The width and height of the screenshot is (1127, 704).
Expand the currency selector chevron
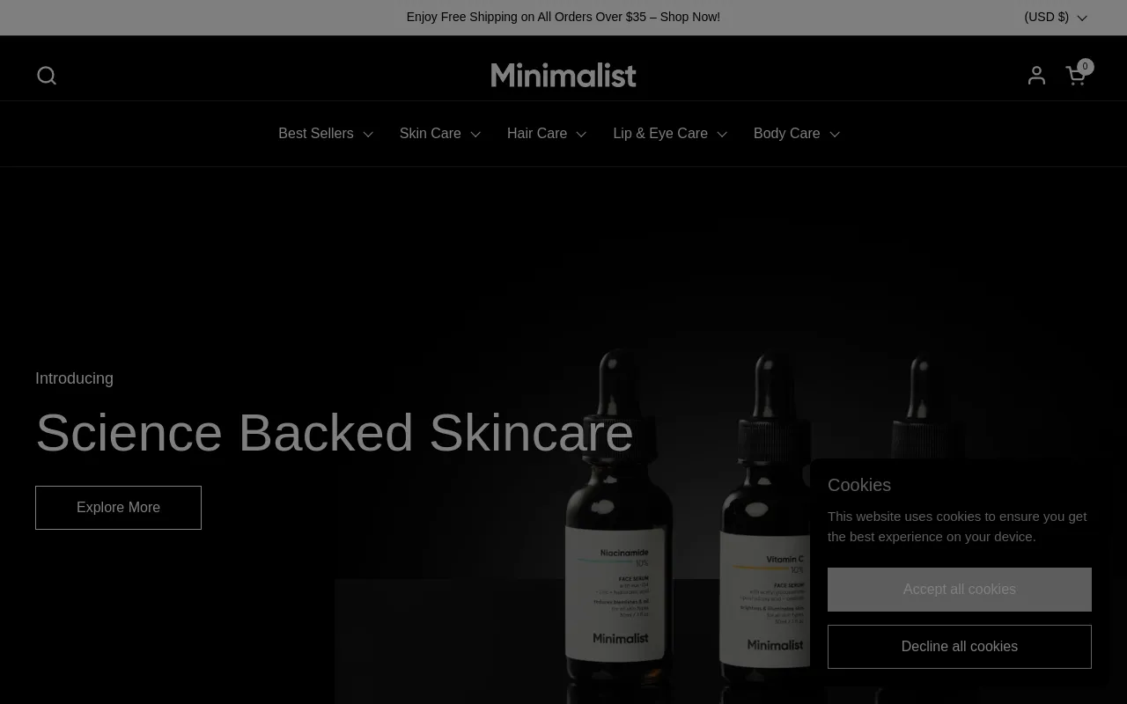click(1082, 18)
